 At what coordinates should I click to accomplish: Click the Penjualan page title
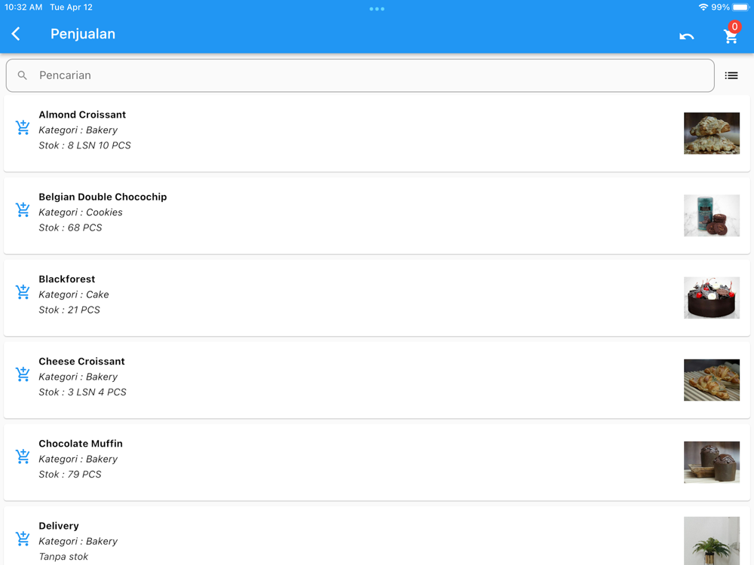click(x=83, y=34)
